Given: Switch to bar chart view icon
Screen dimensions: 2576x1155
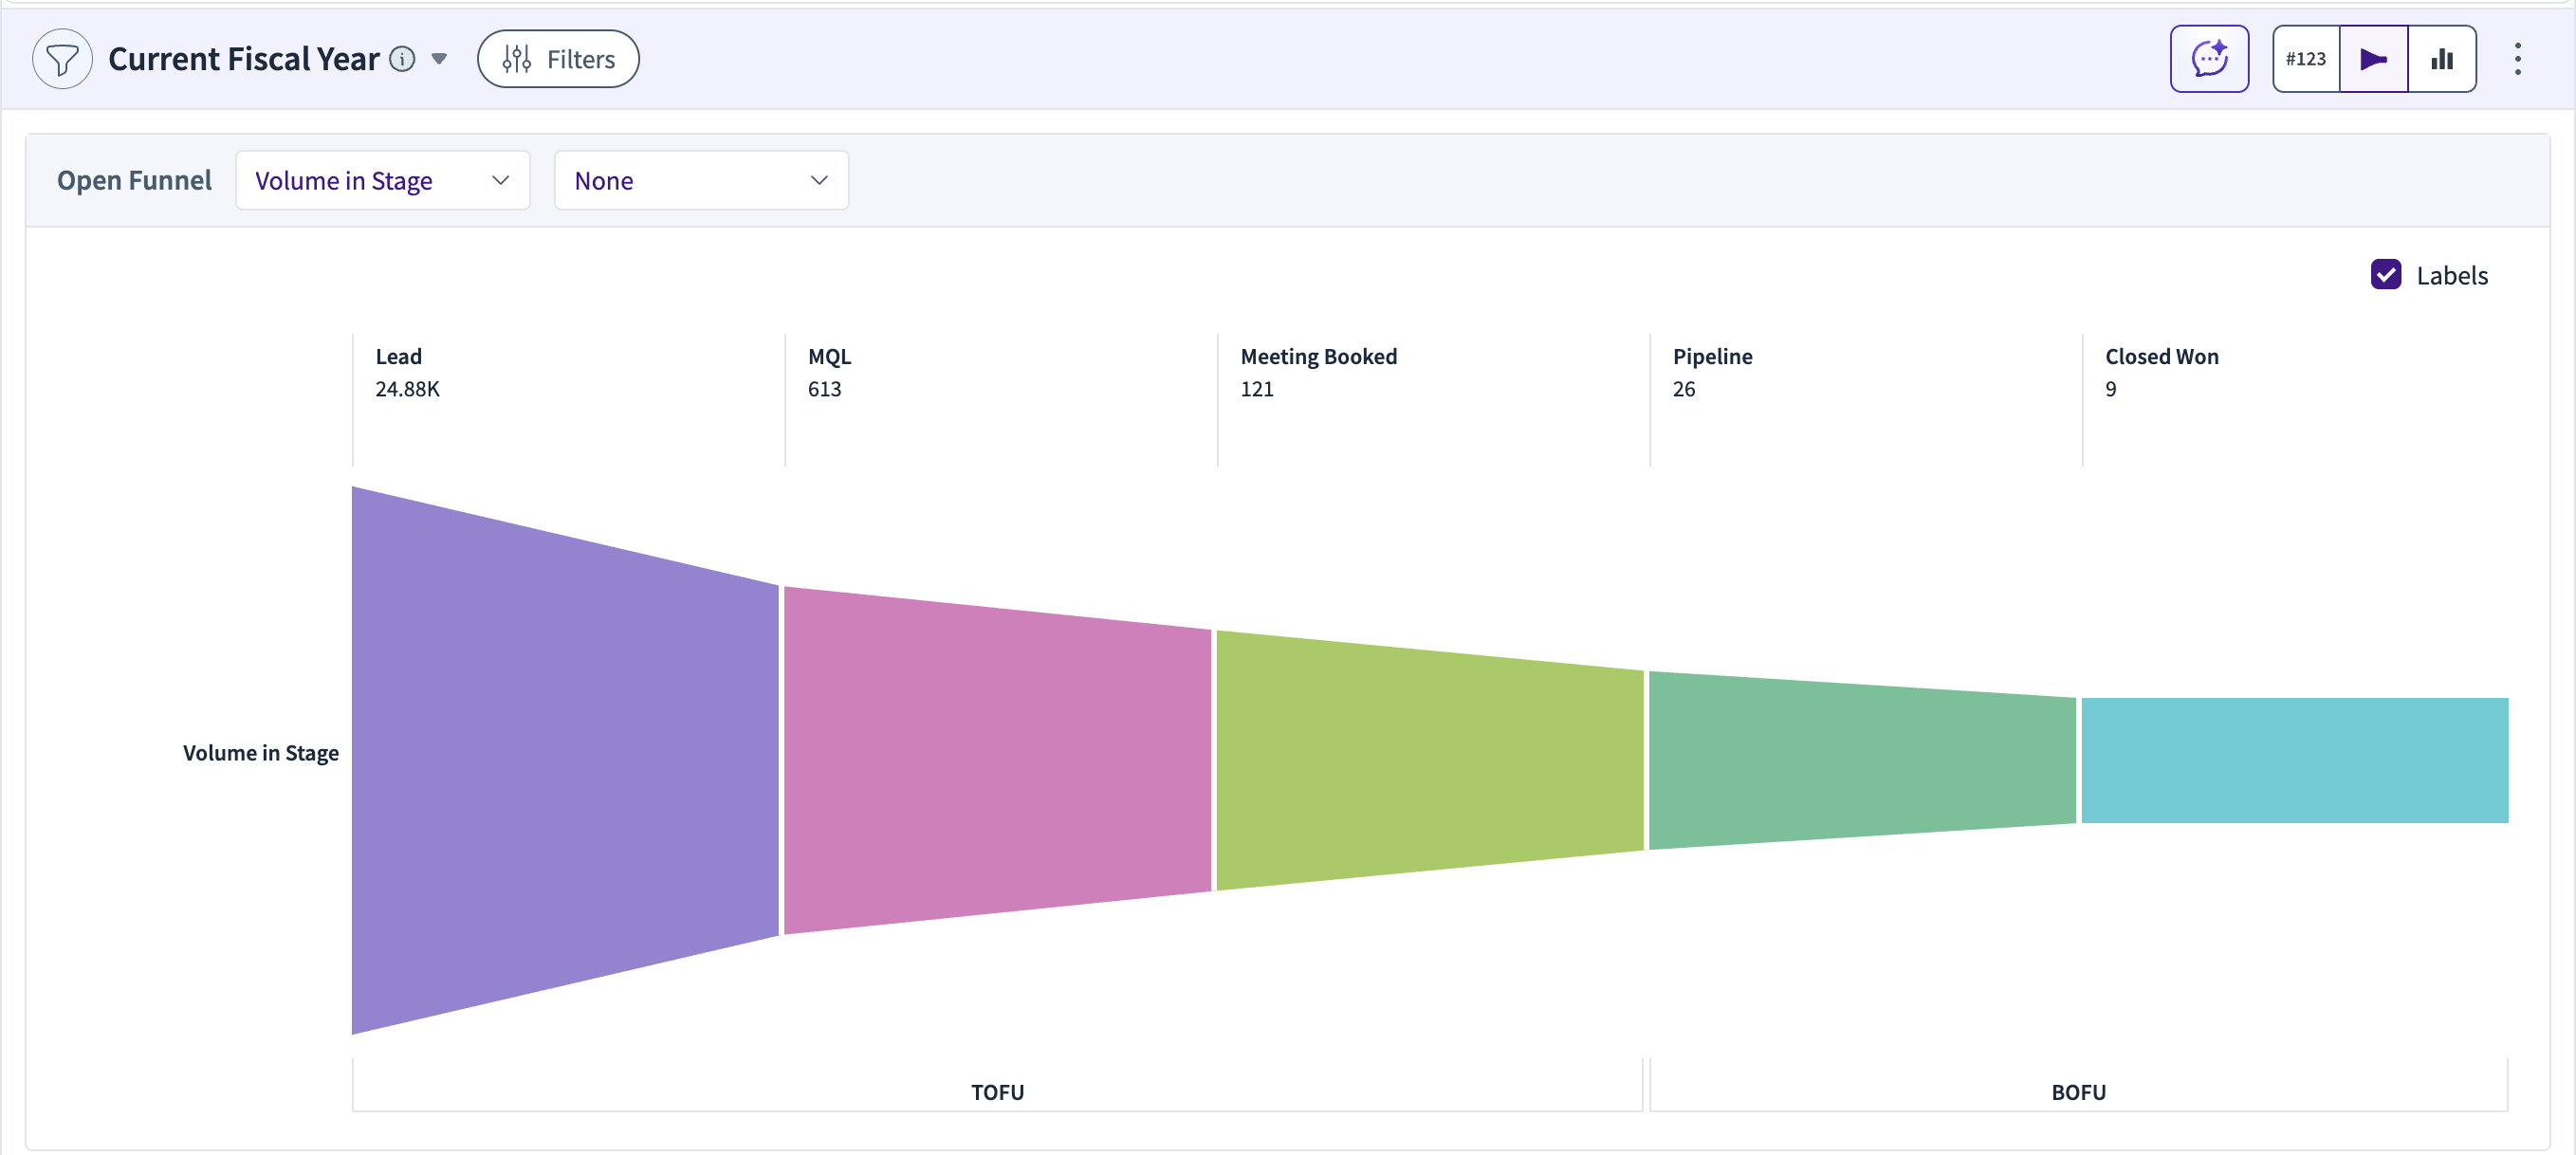Looking at the screenshot, I should point(2442,59).
